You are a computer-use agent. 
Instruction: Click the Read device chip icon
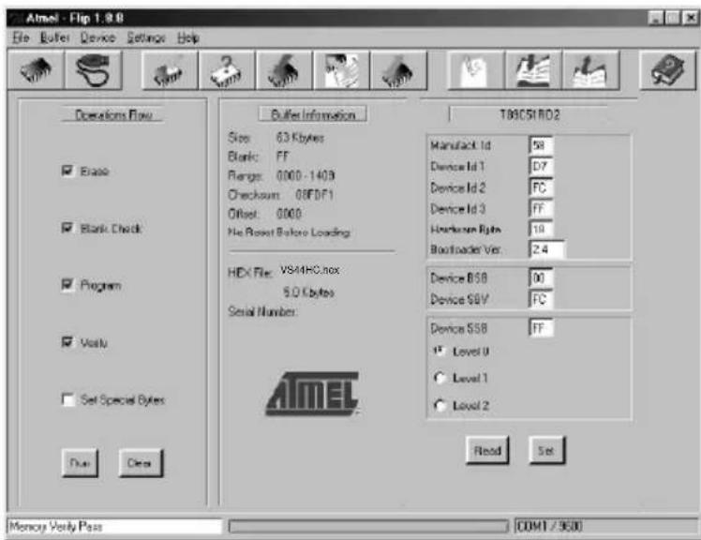(x=399, y=70)
